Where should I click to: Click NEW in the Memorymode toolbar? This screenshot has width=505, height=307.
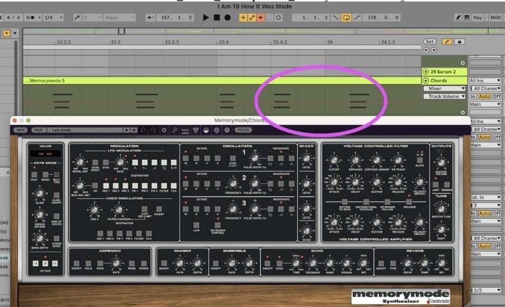pos(20,130)
